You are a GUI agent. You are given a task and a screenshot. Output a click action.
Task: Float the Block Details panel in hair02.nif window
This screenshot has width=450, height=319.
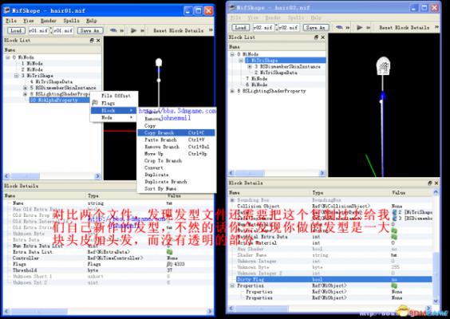(430, 183)
